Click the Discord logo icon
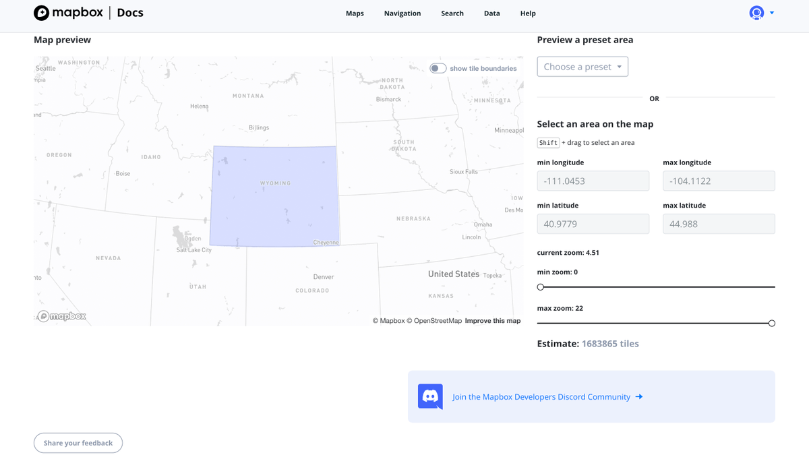 (x=430, y=397)
